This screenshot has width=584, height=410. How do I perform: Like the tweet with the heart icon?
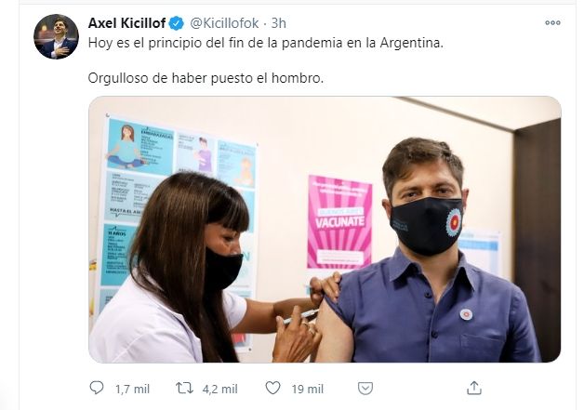[272, 388]
